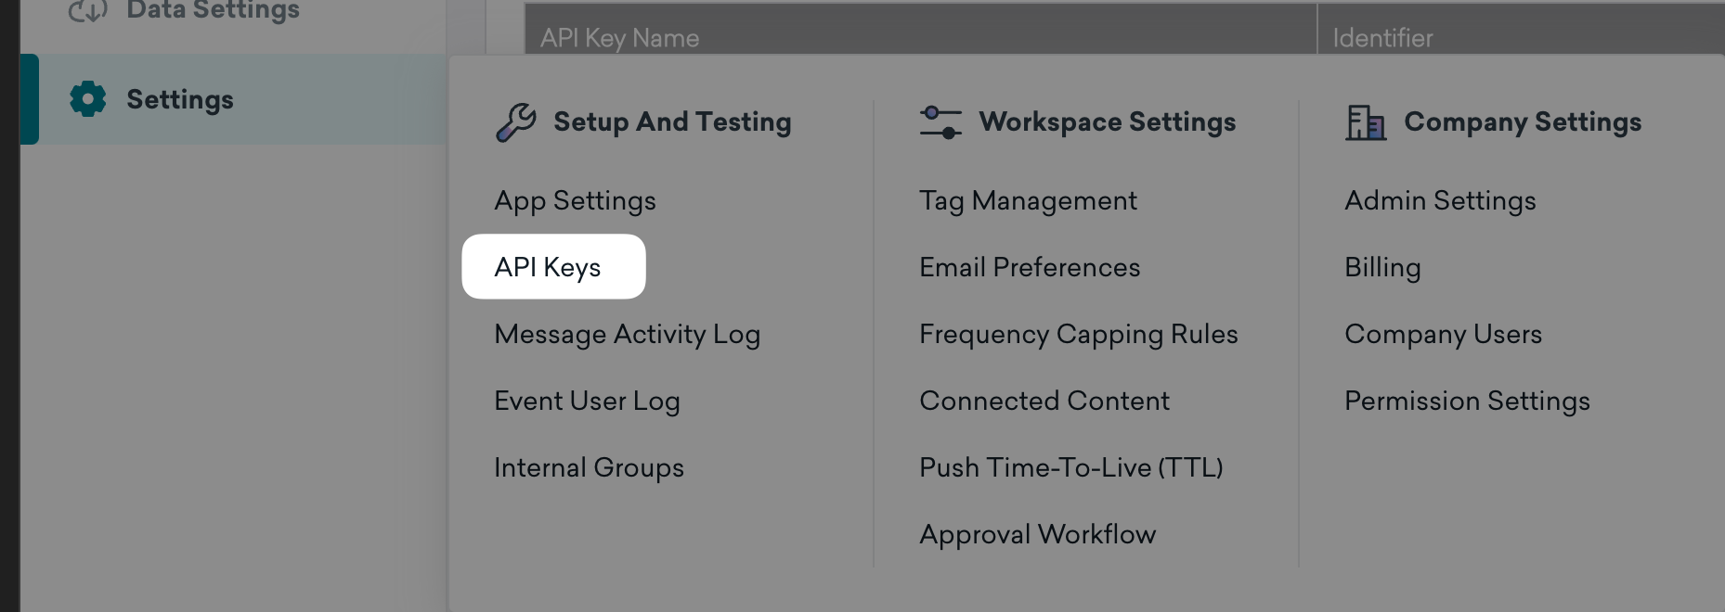
Task: Select Connected Content
Action: coord(1044,402)
